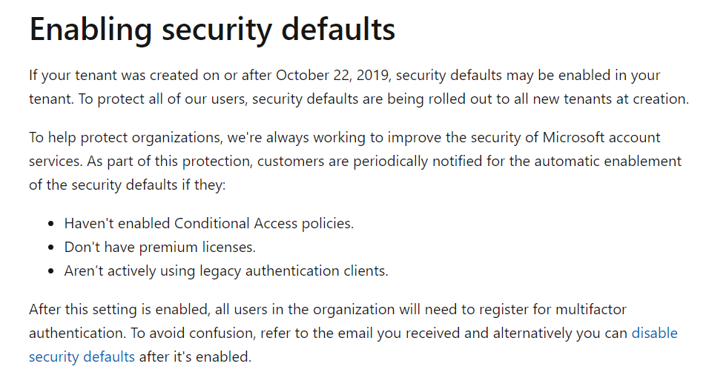Click the phrase "new tenants at creation"
Image resolution: width=706 pixels, height=375 pixels.
tap(610, 99)
